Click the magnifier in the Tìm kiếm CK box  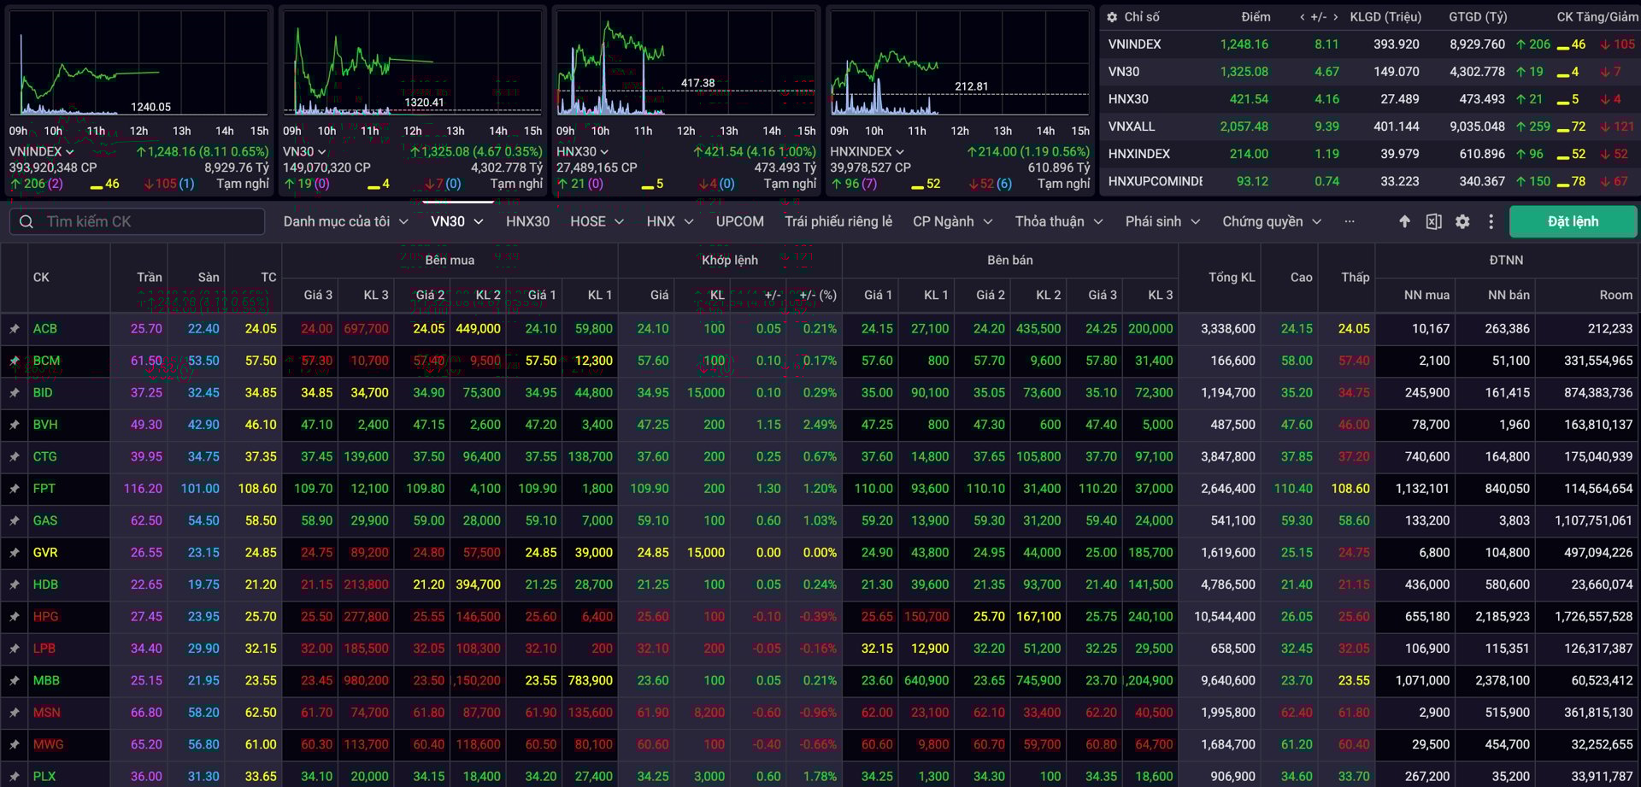point(26,221)
